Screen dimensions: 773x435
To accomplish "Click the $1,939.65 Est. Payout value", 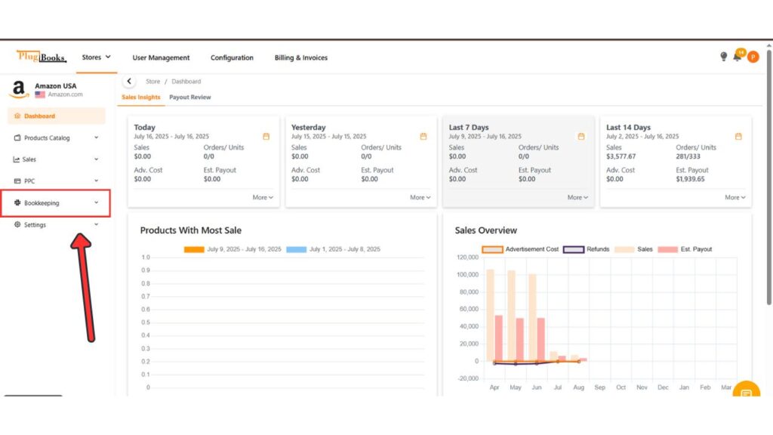I will (690, 179).
